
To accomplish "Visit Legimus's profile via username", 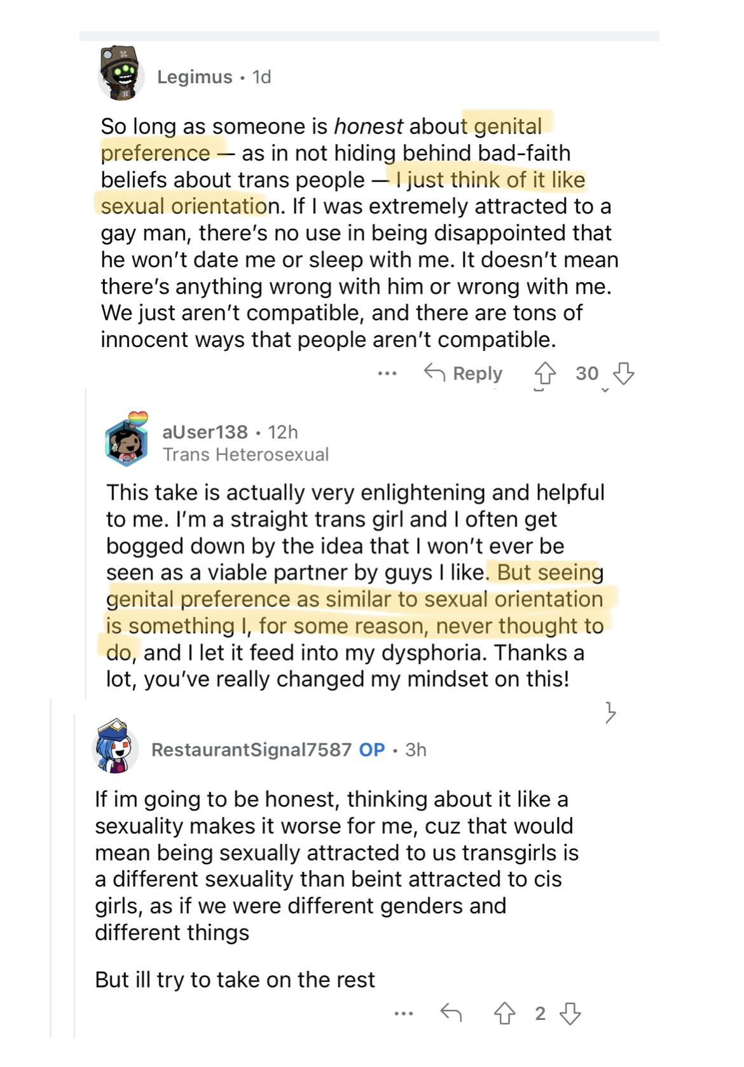I will 195,77.
